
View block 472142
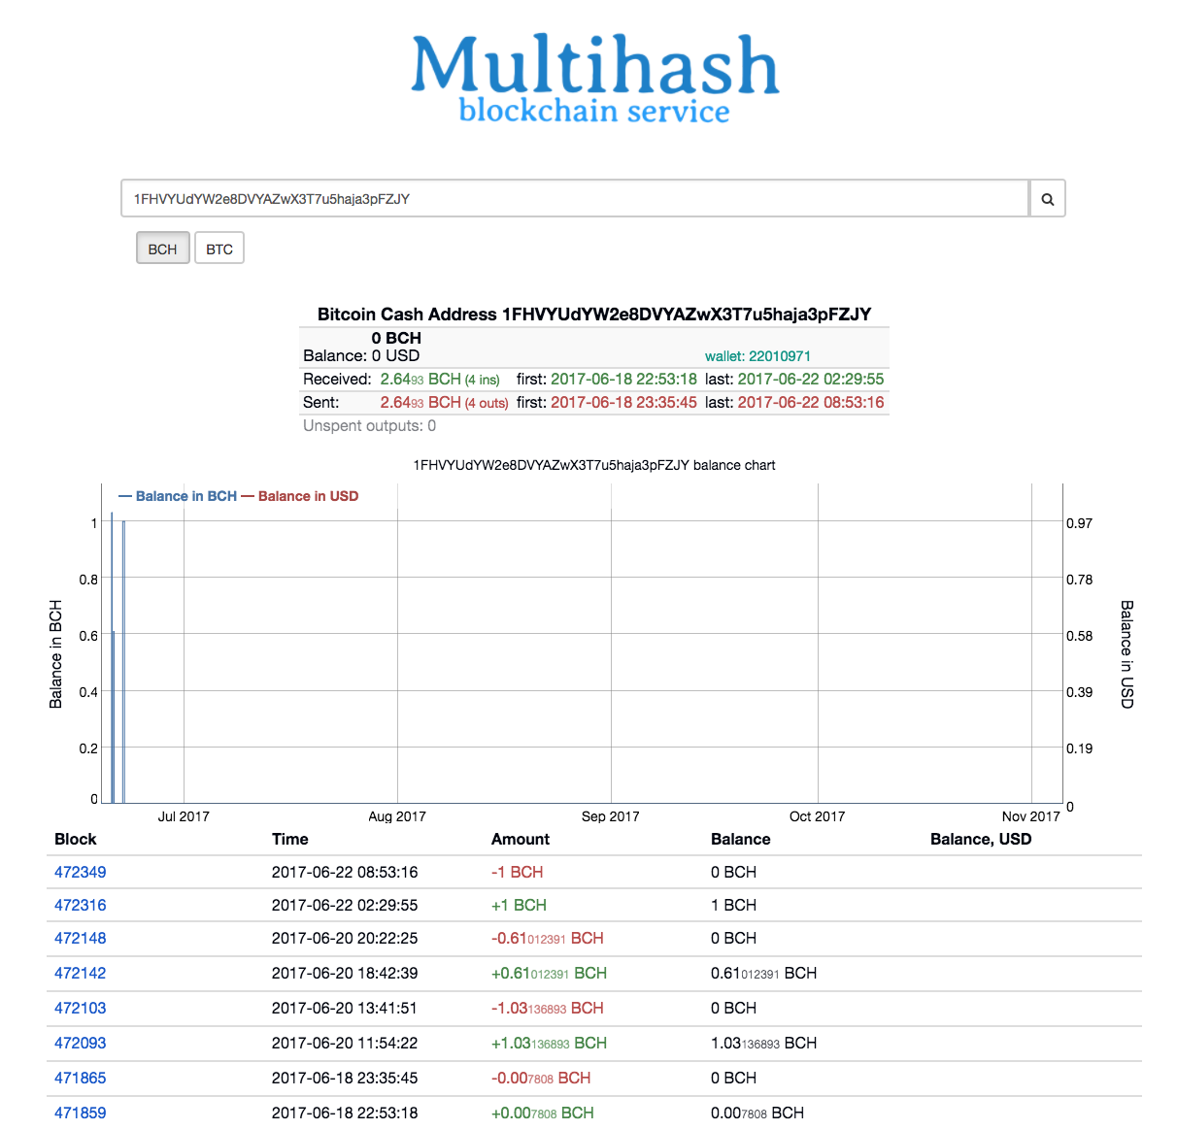[81, 973]
